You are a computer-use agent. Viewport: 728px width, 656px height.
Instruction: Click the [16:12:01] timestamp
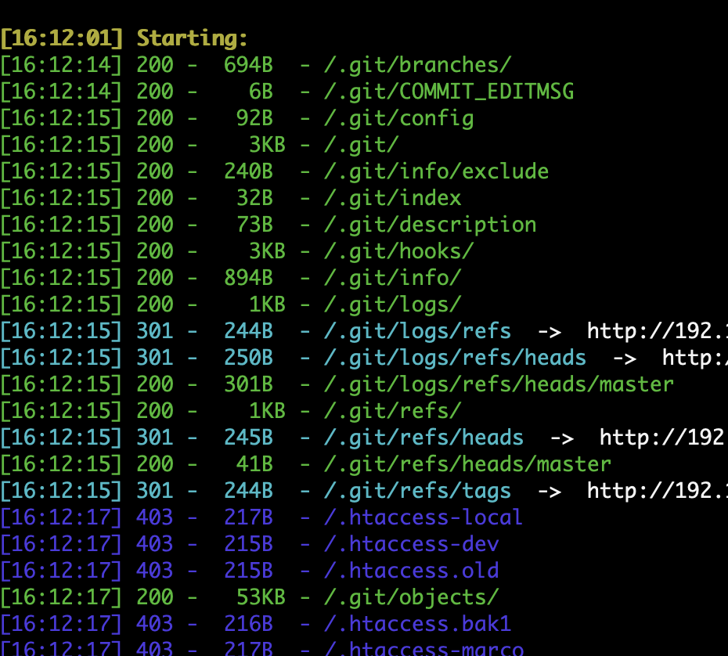(x=61, y=38)
